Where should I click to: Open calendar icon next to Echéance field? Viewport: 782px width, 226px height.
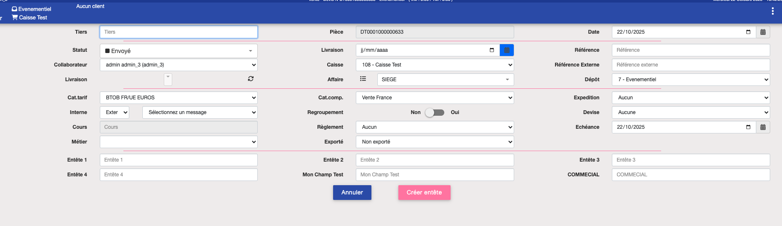click(x=763, y=127)
